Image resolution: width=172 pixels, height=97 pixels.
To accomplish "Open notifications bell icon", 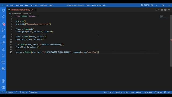I will tap(169, 92).
